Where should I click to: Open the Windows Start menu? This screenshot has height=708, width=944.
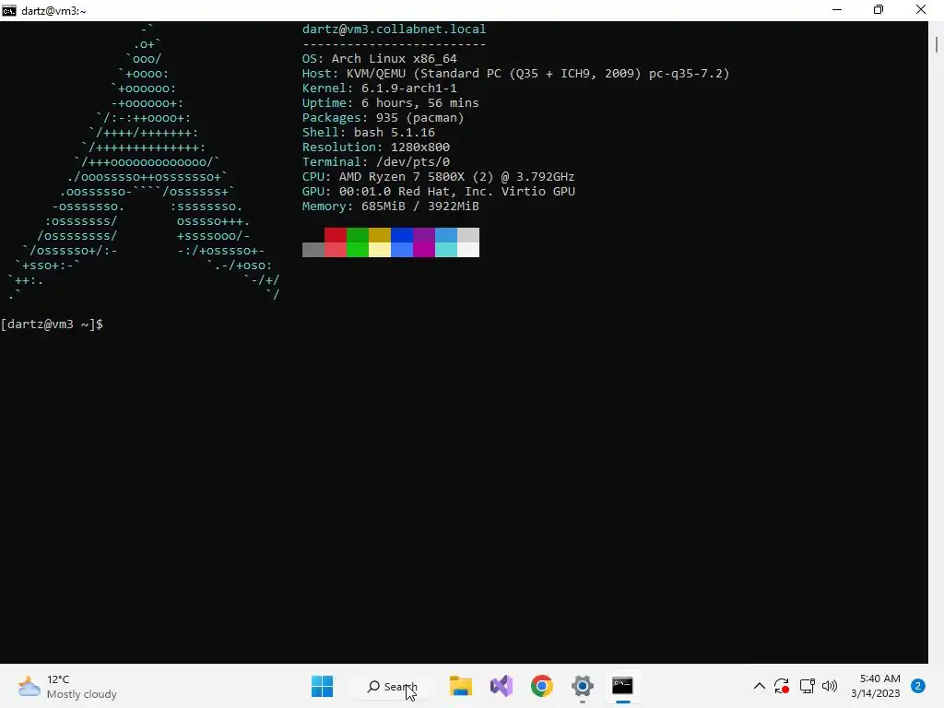tap(322, 686)
